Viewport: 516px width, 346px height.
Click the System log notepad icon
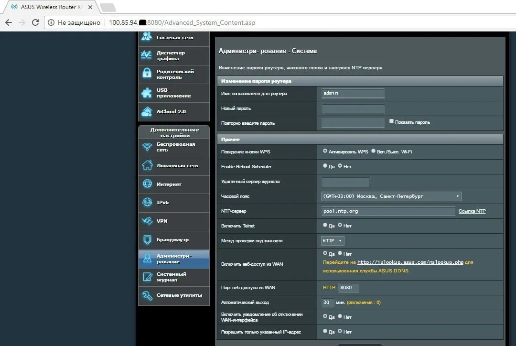click(x=147, y=277)
